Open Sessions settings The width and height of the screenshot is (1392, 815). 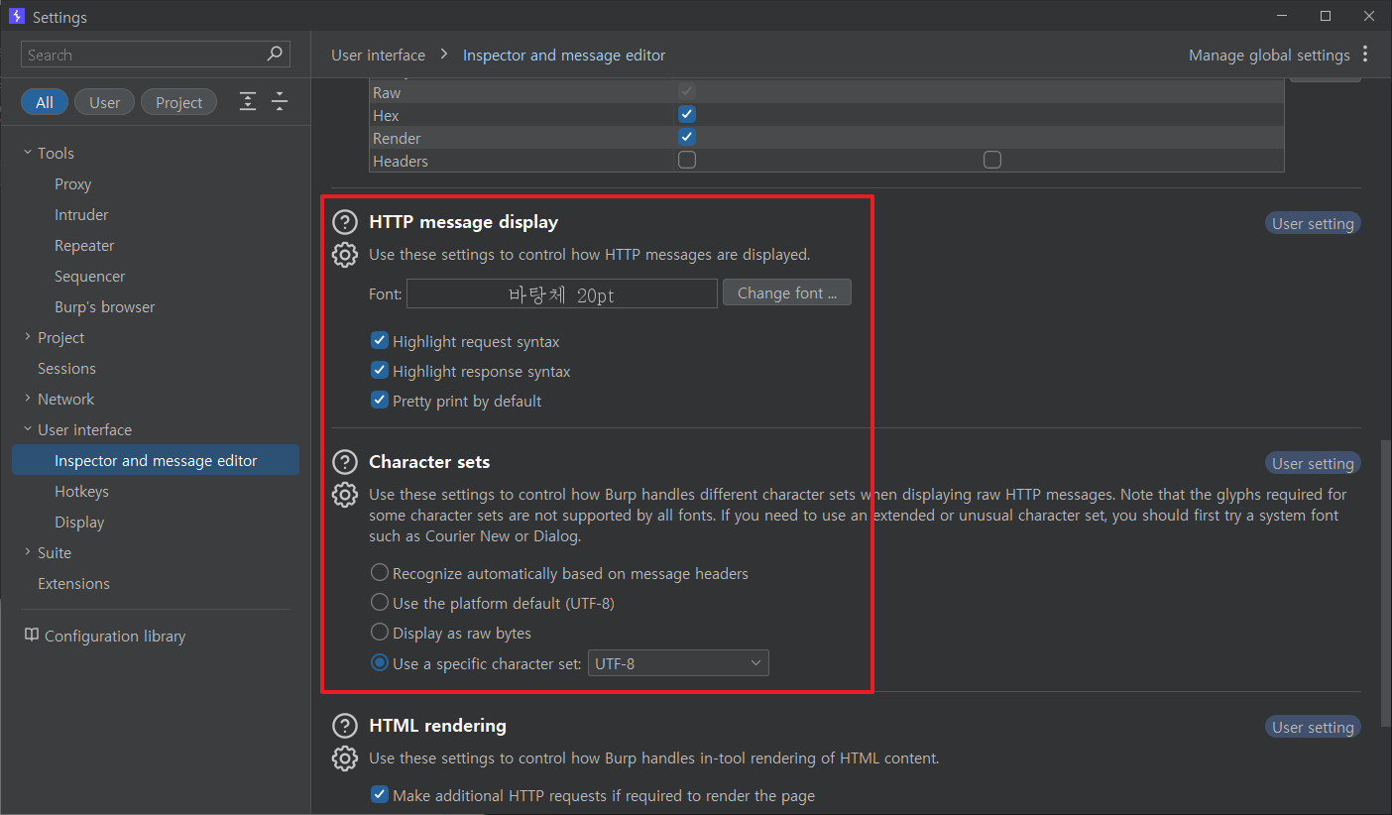pyautogui.click(x=66, y=368)
